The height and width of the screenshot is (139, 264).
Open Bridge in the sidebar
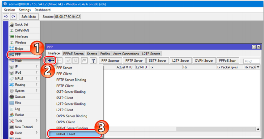(x=24, y=49)
